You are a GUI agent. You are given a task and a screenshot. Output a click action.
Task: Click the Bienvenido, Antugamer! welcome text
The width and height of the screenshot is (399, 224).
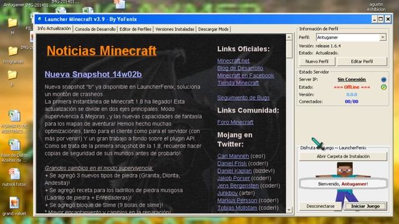pyautogui.click(x=343, y=184)
